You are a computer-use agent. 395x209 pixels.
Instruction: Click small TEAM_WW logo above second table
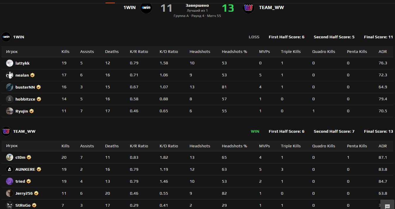(6, 131)
